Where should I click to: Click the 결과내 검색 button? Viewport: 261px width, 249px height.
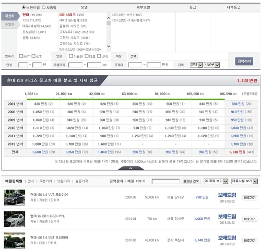[x=191, y=181]
